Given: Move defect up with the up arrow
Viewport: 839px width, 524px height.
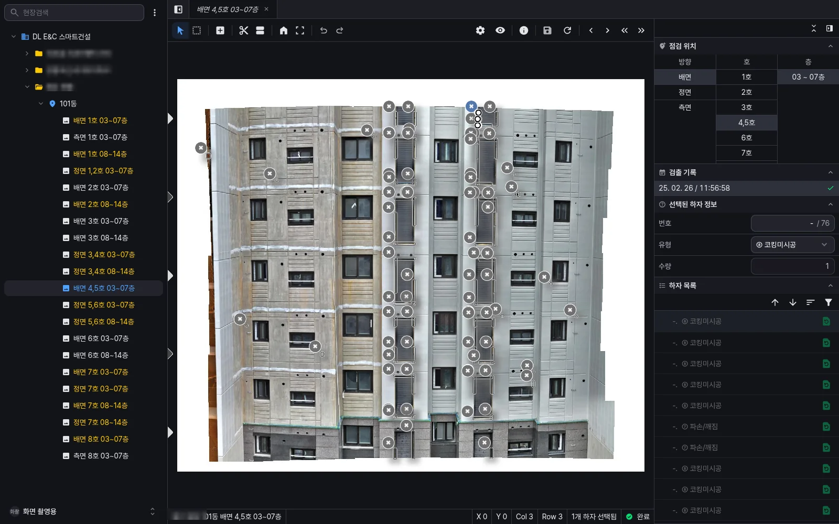Looking at the screenshot, I should click(x=775, y=302).
